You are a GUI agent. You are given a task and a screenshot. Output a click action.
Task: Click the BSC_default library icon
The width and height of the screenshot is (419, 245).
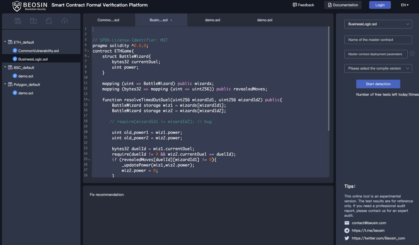point(10,67)
